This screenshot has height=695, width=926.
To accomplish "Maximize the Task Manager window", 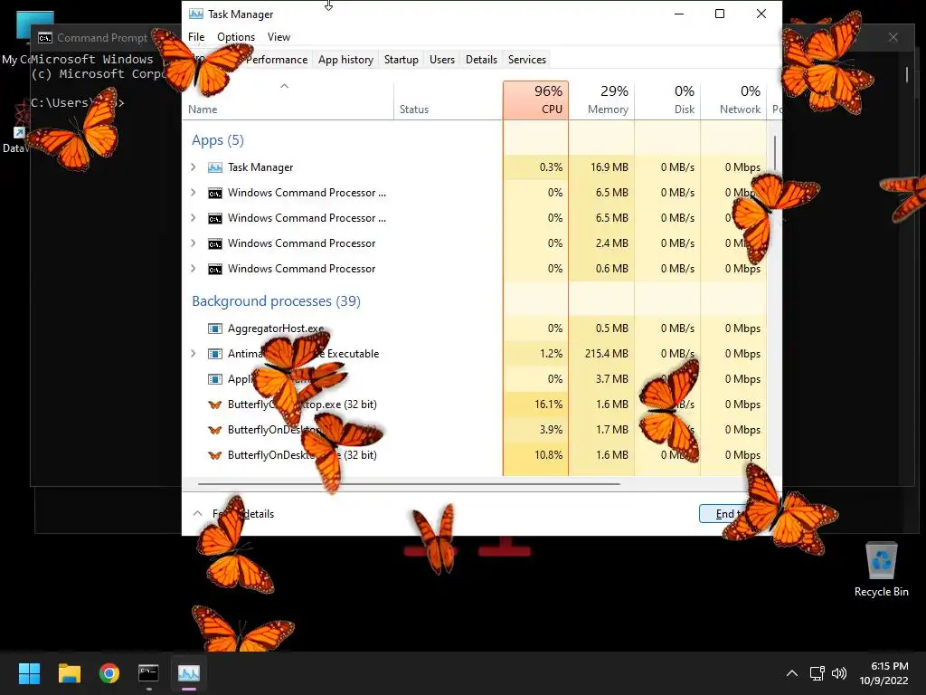I will pos(719,14).
